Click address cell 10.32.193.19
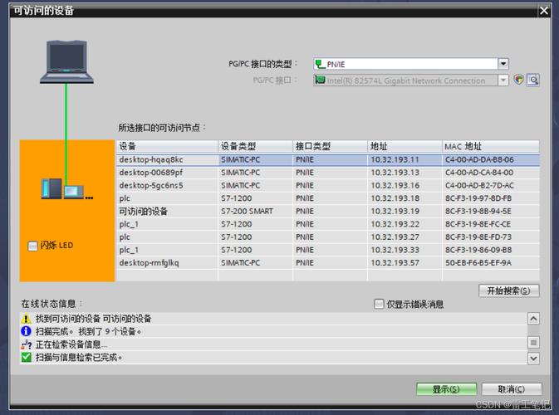The height and width of the screenshot is (415, 559). tap(405, 212)
